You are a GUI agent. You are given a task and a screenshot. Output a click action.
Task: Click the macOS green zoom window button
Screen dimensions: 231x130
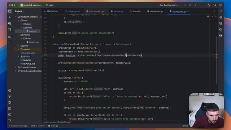click(x=14, y=5)
